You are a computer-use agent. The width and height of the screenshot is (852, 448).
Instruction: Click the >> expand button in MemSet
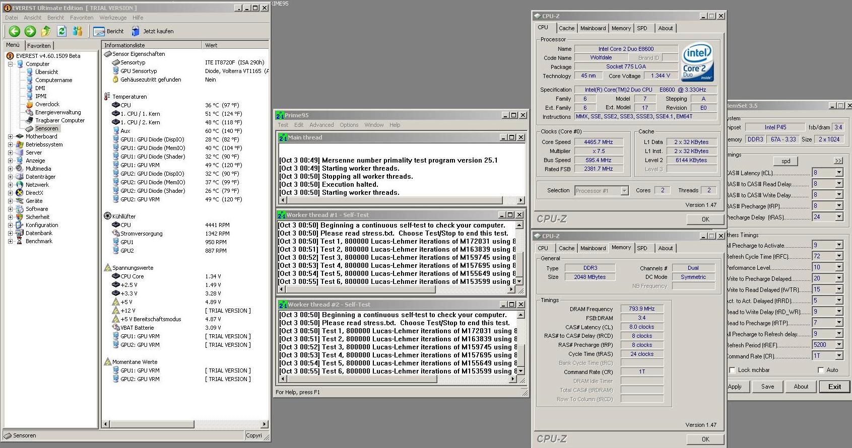(838, 161)
